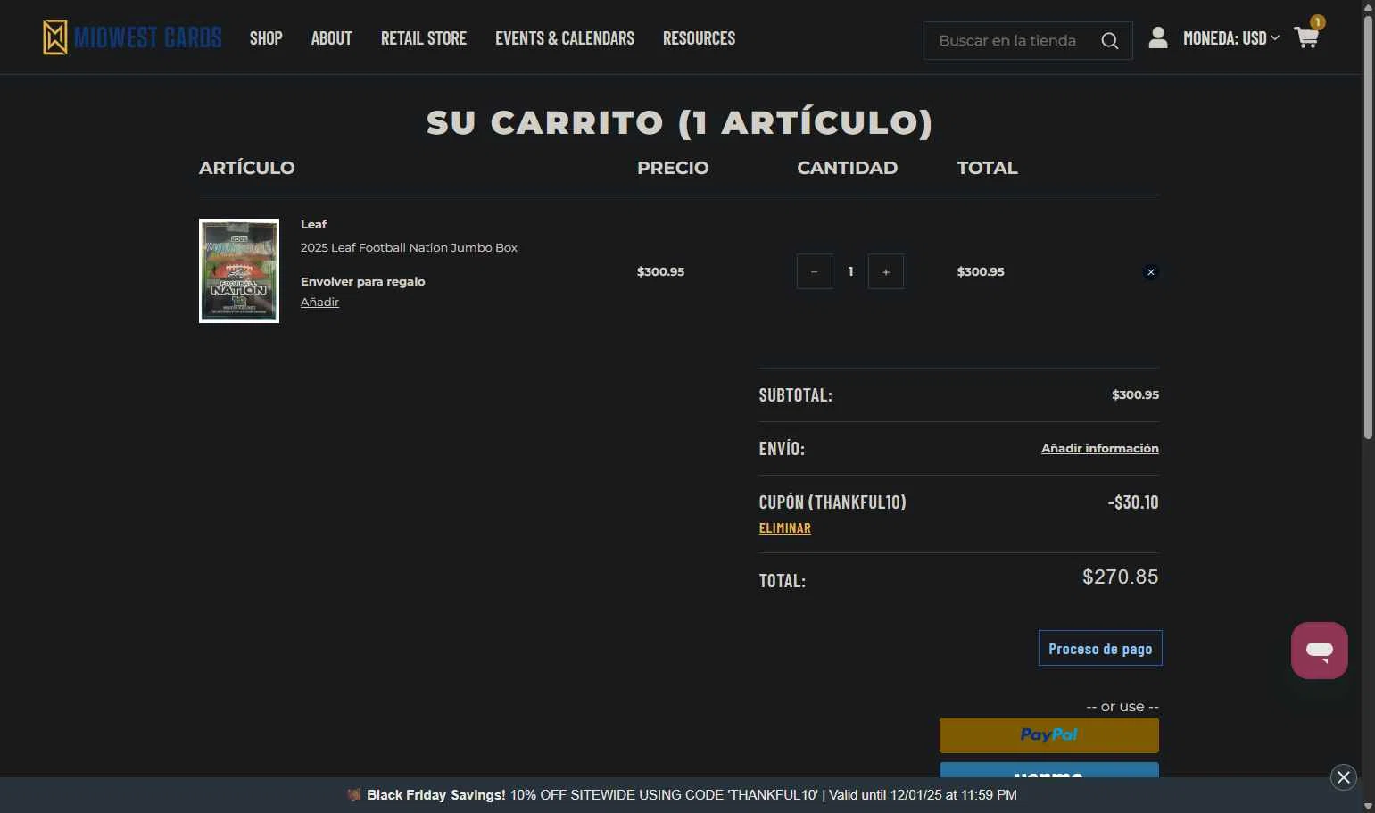Remove the Leaf Football box from cart
The width and height of the screenshot is (1375, 813).
click(x=1151, y=272)
